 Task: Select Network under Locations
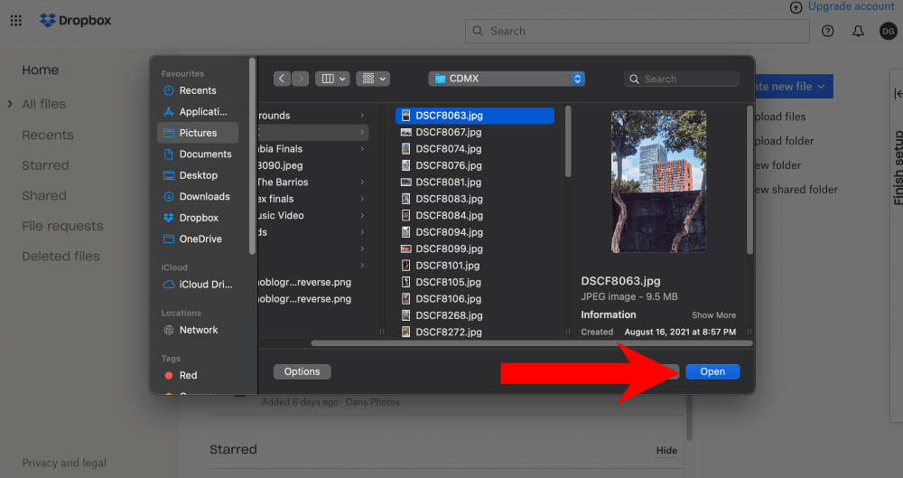(x=198, y=330)
